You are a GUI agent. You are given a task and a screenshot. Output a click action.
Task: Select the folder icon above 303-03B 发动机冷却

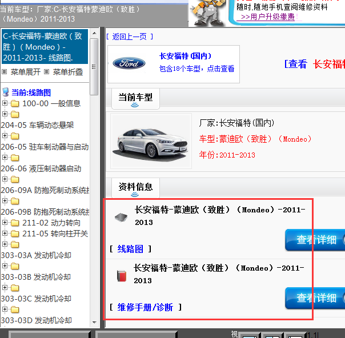(15, 266)
